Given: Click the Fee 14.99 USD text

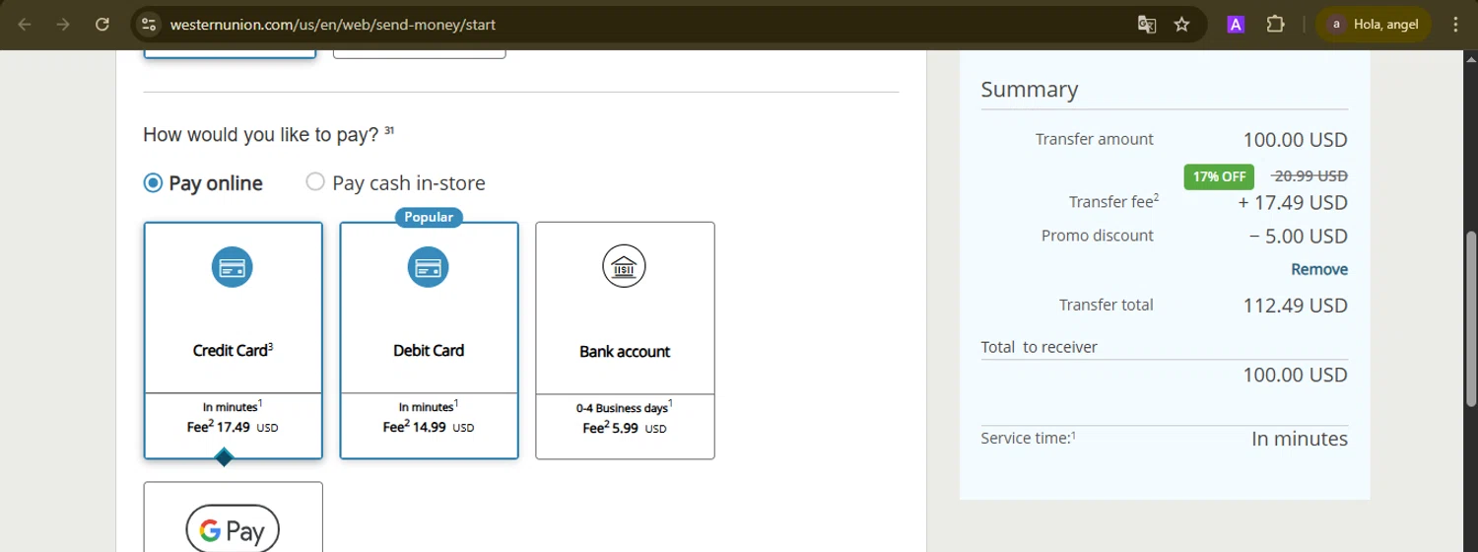Looking at the screenshot, I should click(x=429, y=427).
